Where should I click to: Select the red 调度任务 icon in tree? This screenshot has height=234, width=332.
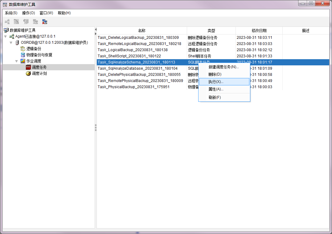point(28,67)
